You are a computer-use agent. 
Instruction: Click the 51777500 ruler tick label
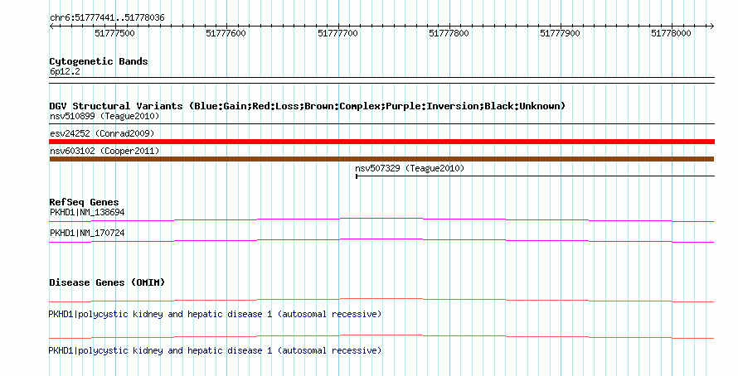click(114, 33)
